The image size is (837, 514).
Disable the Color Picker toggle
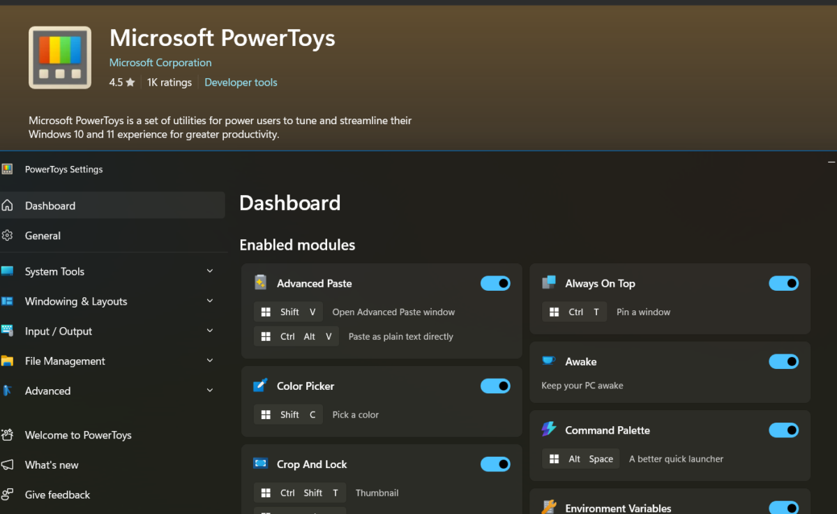point(495,386)
